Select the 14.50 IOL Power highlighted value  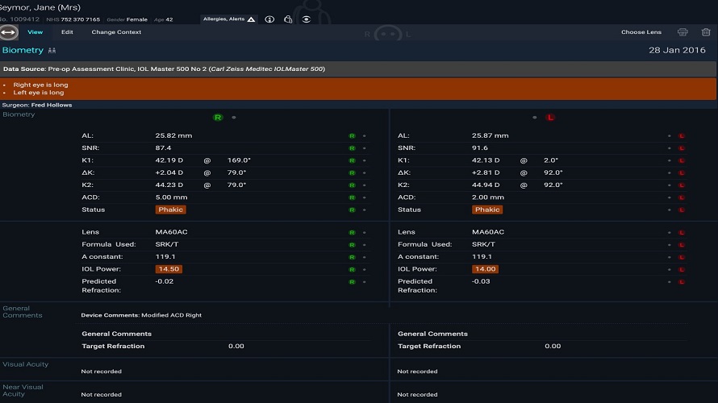[169, 269]
